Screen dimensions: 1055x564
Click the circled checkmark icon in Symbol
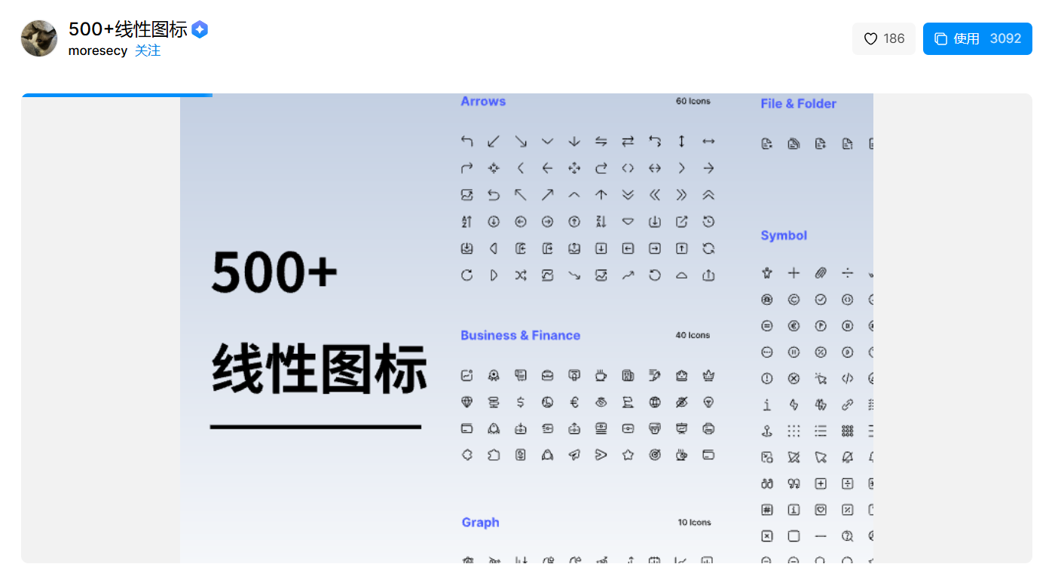pos(821,300)
